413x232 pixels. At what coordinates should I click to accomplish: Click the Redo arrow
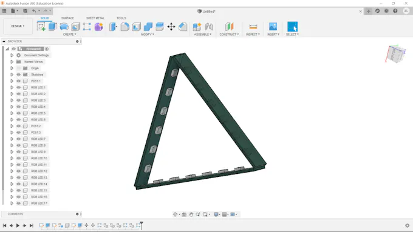click(46, 11)
